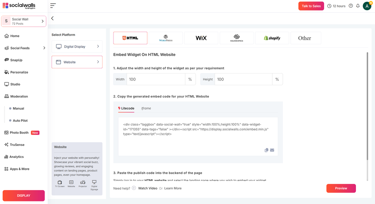Click the Digital Signage icon
Image resolution: width=375 pixels, height=204 pixels.
click(94, 182)
